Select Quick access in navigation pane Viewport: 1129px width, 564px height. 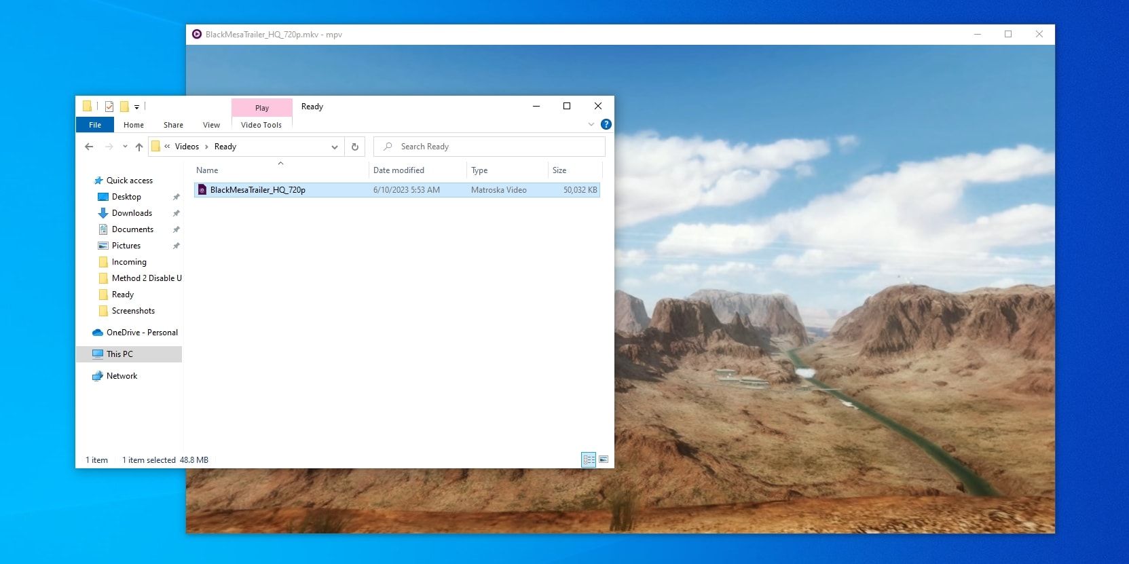pyautogui.click(x=130, y=181)
